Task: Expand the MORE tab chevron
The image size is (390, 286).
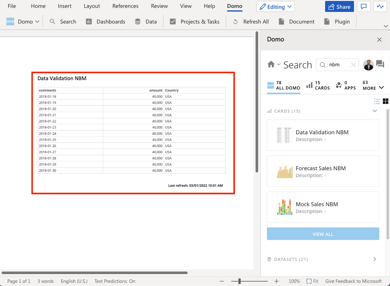Action: [381, 88]
